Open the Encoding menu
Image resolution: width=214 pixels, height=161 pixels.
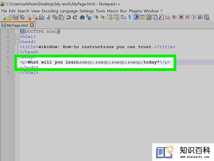[50, 11]
